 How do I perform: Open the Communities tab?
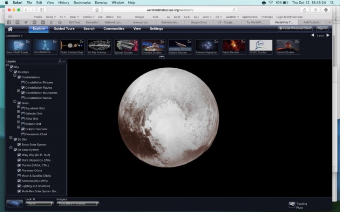pos(114,28)
